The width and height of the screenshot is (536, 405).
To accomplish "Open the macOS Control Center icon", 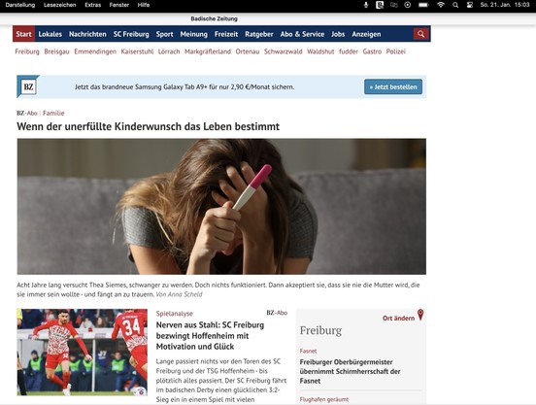I will click(470, 5).
